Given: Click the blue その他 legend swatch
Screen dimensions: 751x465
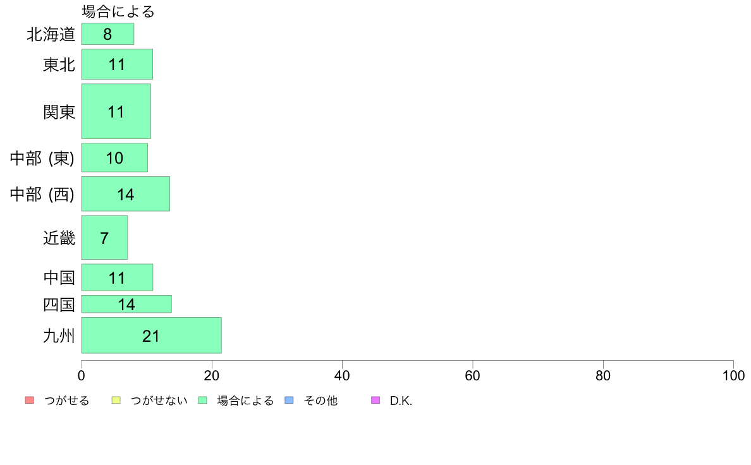Looking at the screenshot, I should coord(290,401).
